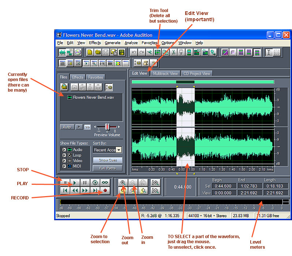
Task: Jump to the end with Go to End
Action: [95, 191]
